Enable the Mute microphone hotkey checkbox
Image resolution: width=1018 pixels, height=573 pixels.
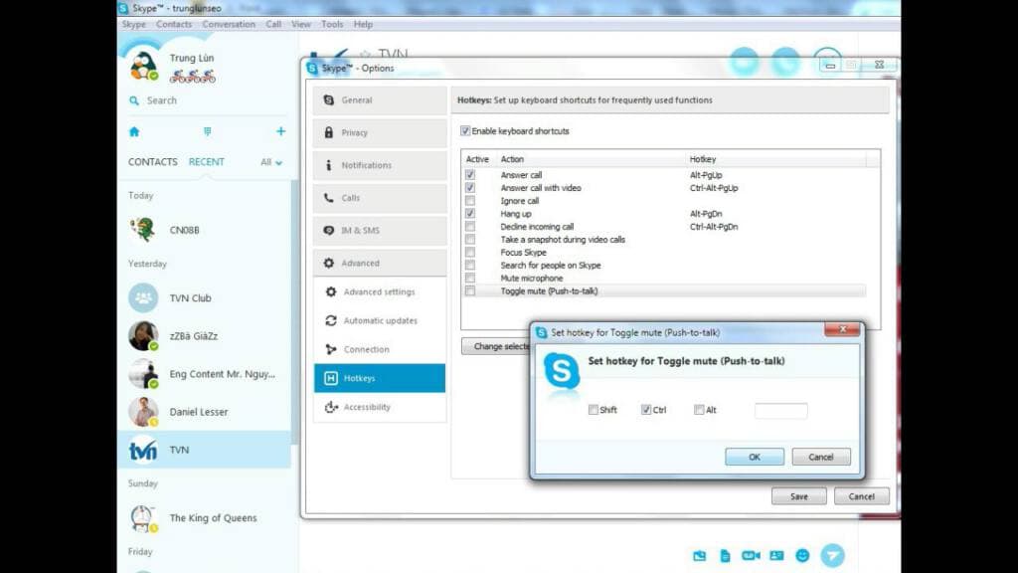point(470,279)
